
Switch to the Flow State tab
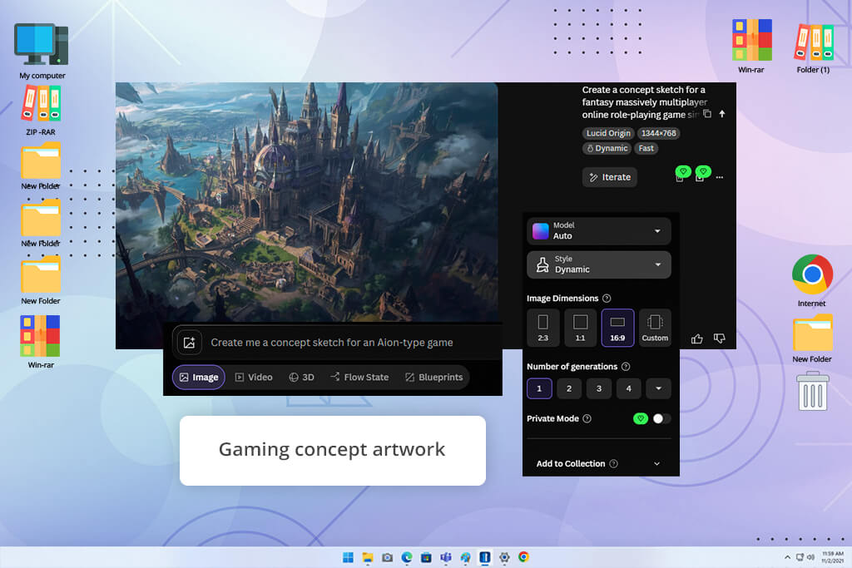[x=359, y=378]
